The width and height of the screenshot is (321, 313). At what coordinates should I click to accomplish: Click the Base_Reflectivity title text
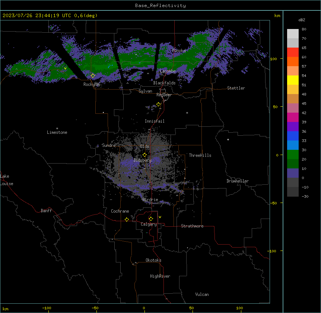[160, 6]
